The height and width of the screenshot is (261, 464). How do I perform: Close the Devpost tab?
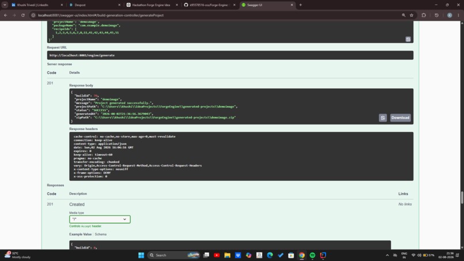point(119,5)
